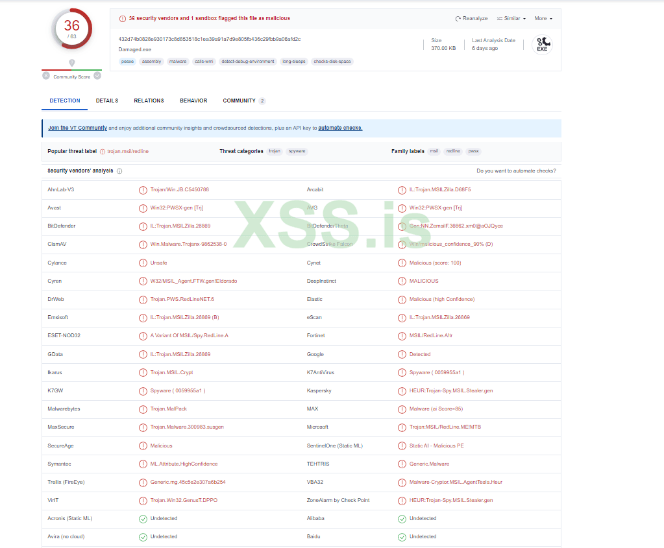
Task: Open the More dropdown menu
Action: tap(543, 19)
